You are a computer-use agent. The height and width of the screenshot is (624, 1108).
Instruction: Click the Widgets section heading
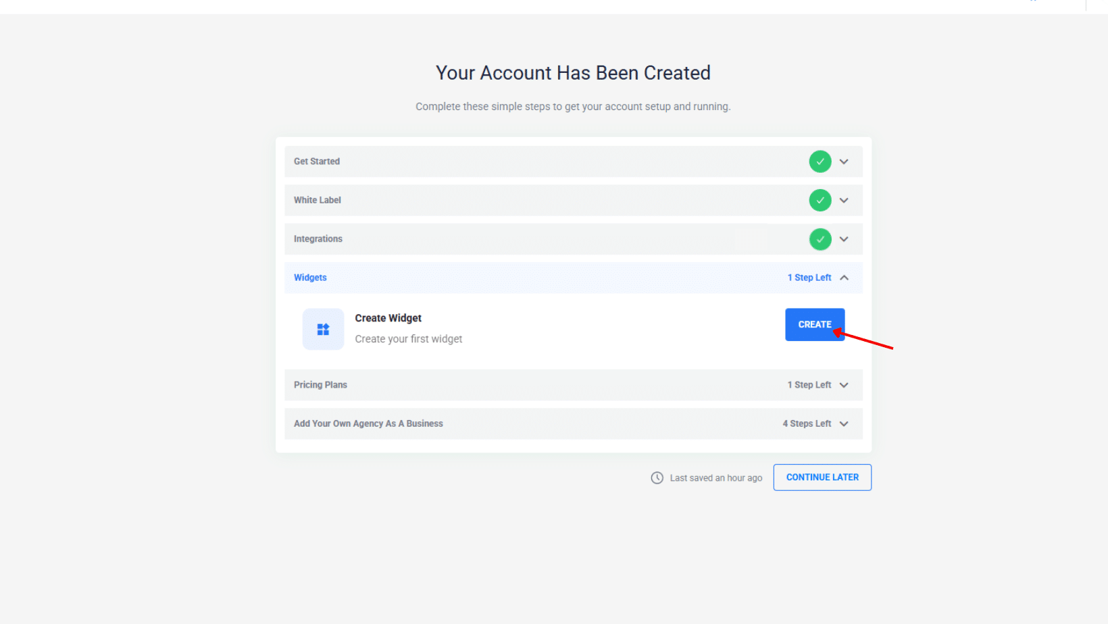[x=310, y=278]
